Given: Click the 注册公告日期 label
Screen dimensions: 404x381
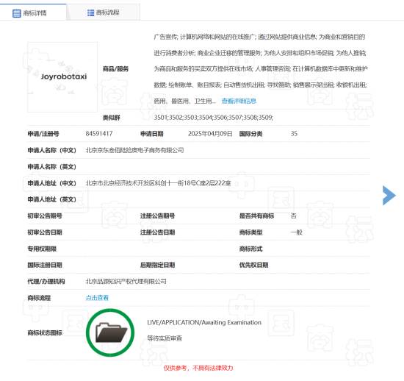Looking at the screenshot, I should click(157, 232).
